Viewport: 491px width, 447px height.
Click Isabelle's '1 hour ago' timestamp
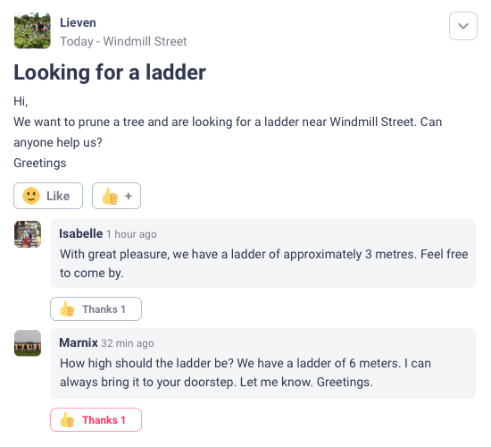pos(131,234)
